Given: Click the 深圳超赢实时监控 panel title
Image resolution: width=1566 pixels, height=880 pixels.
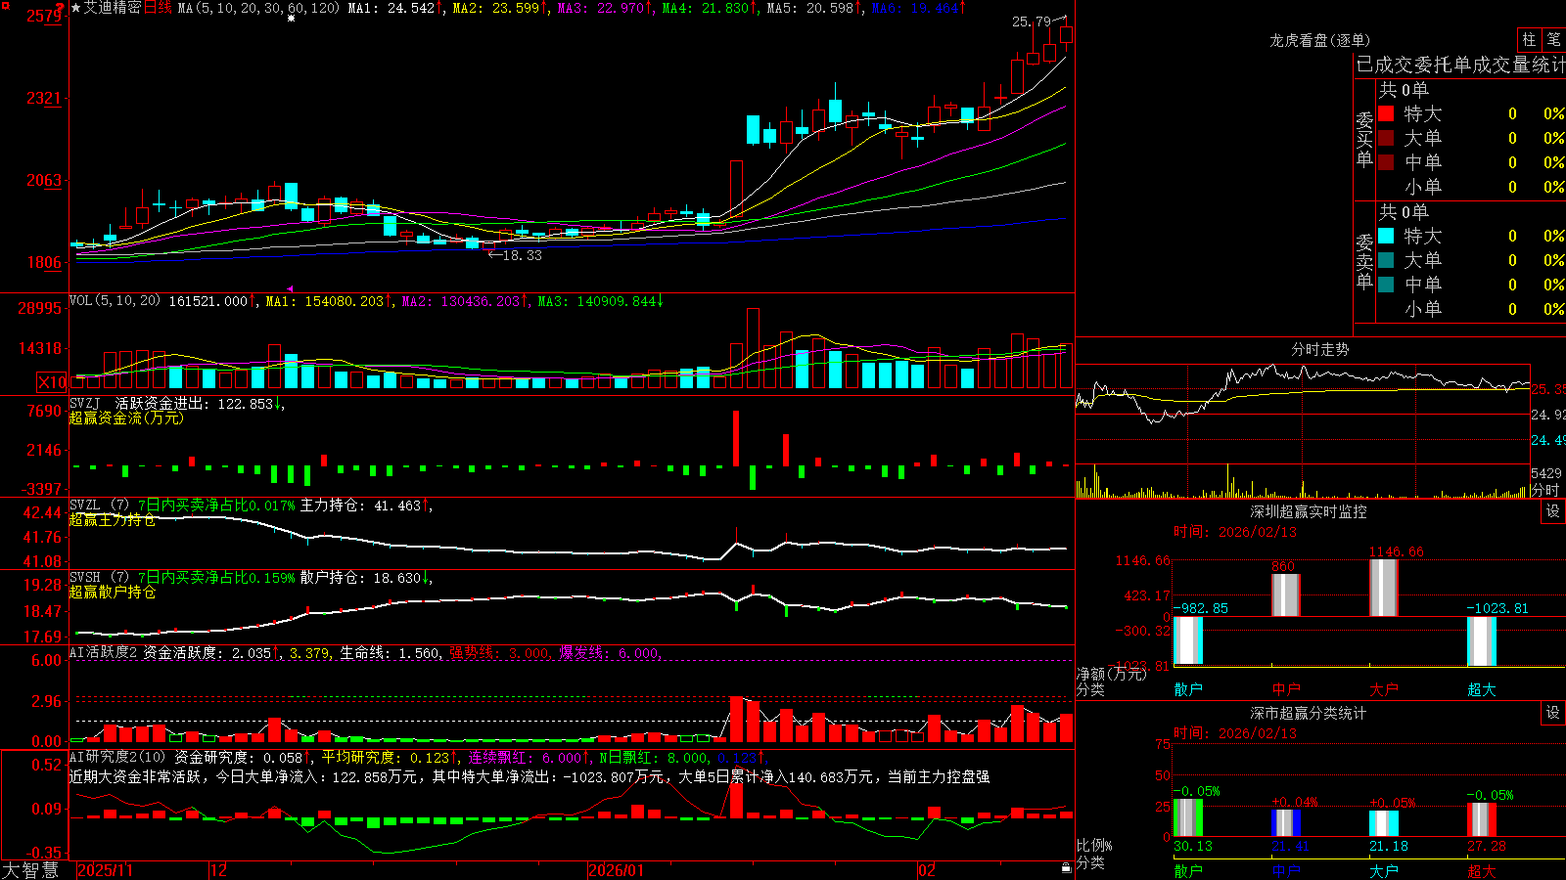Looking at the screenshot, I should [x=1309, y=511].
